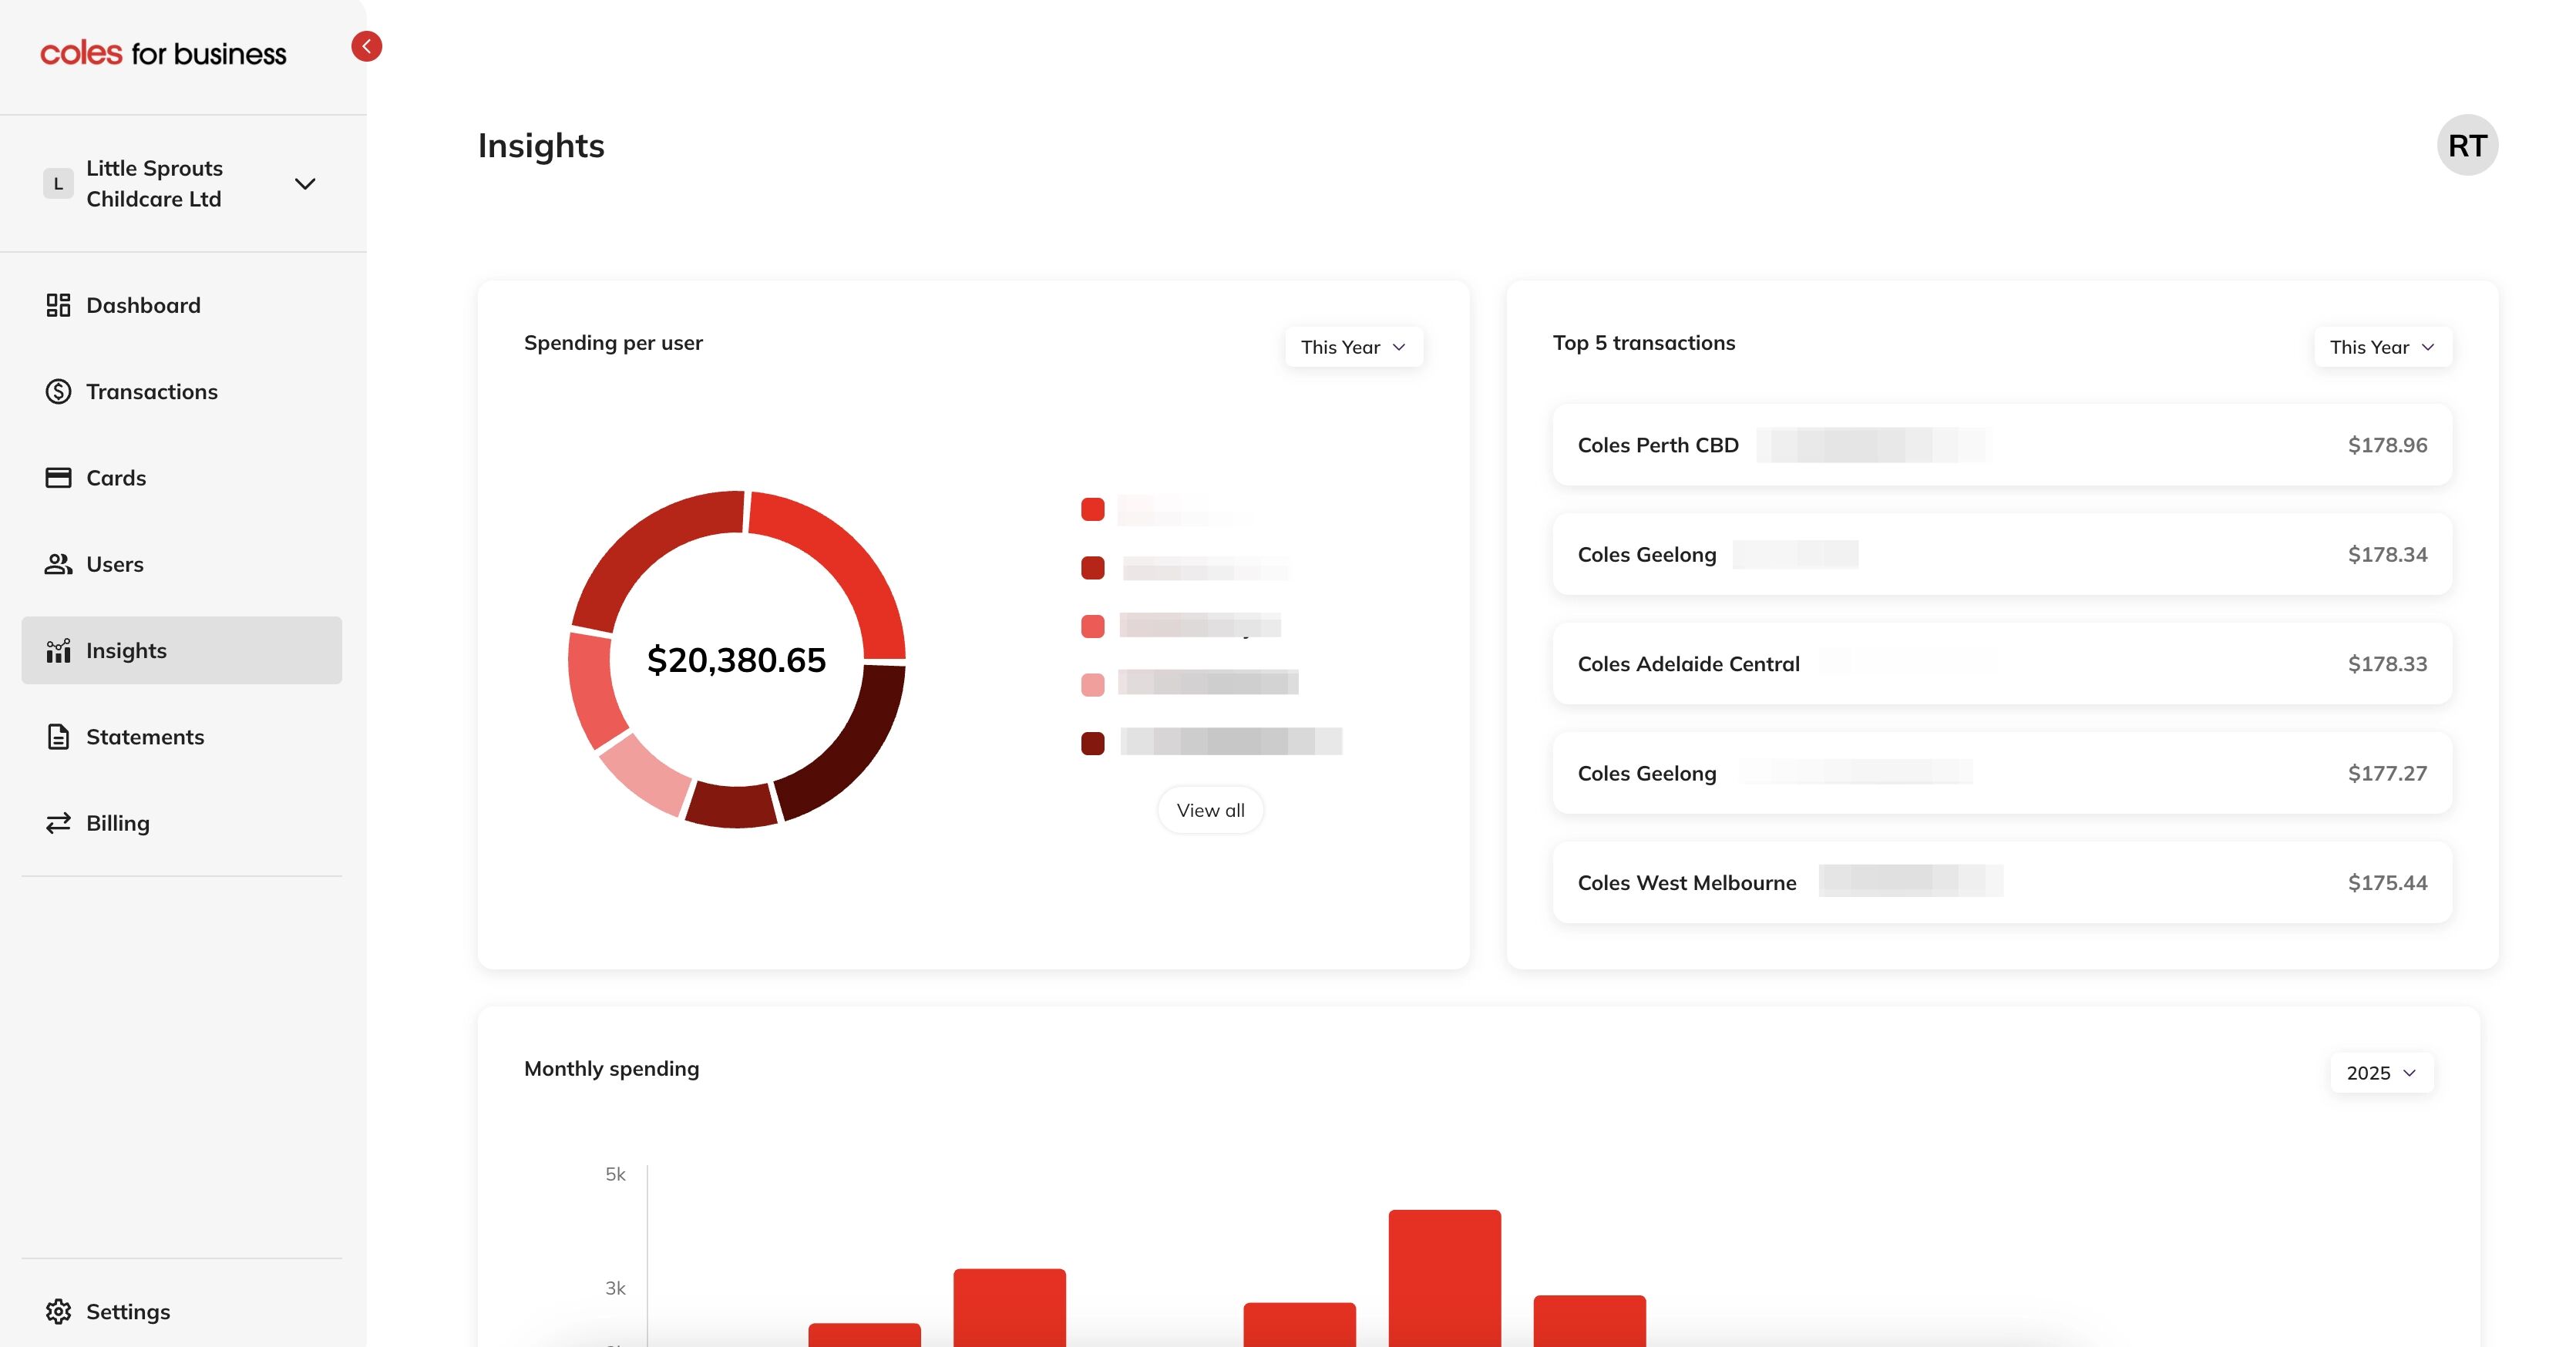This screenshot has height=1347, width=2576.
Task: Open the Billing page
Action: (182, 822)
